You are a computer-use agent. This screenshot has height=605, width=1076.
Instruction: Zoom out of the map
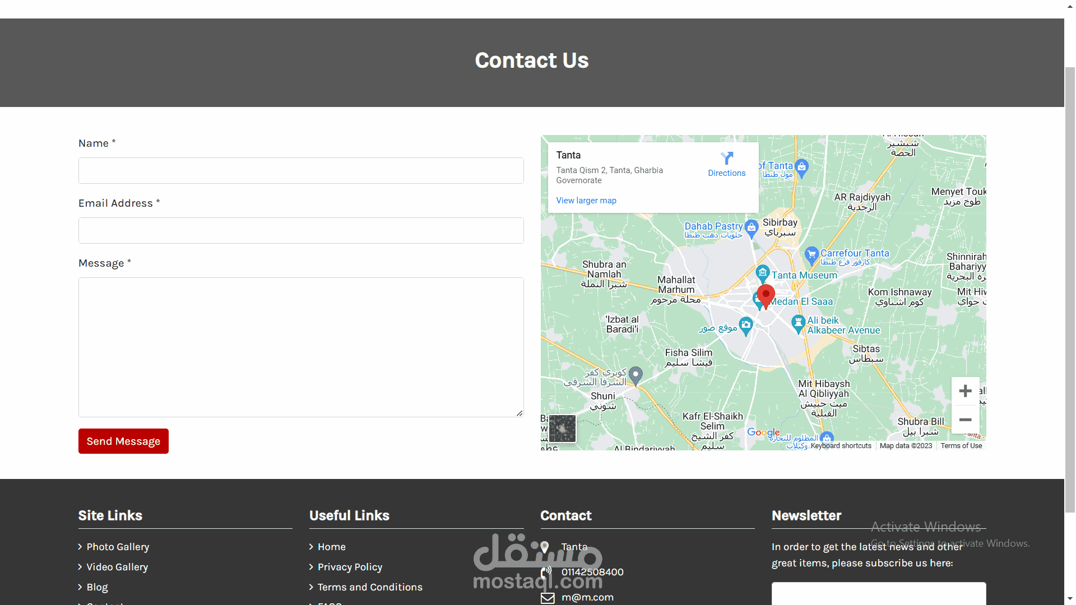tap(965, 420)
